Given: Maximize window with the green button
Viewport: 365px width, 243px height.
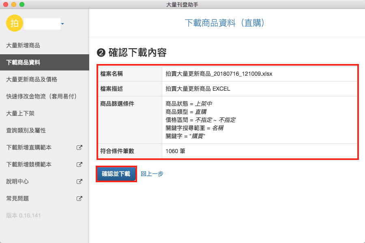Looking at the screenshot, I should [x=22, y=4].
